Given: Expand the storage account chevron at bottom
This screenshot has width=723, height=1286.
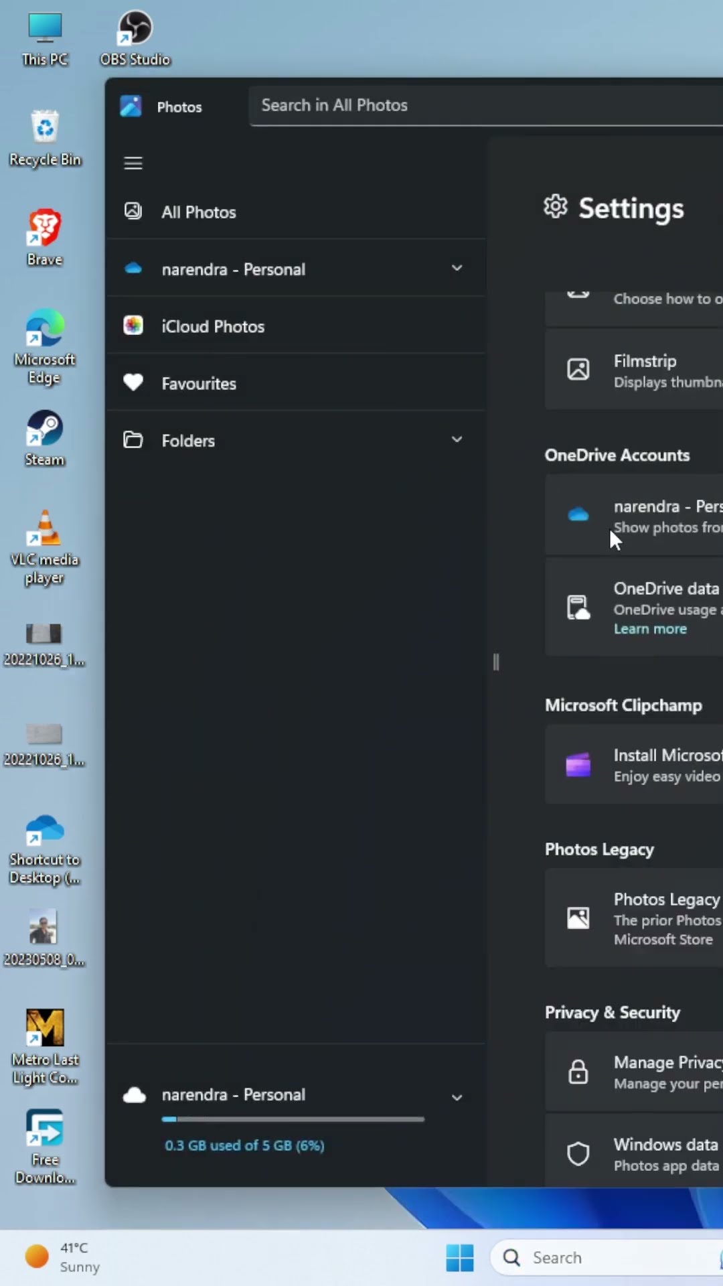Looking at the screenshot, I should pyautogui.click(x=457, y=1097).
